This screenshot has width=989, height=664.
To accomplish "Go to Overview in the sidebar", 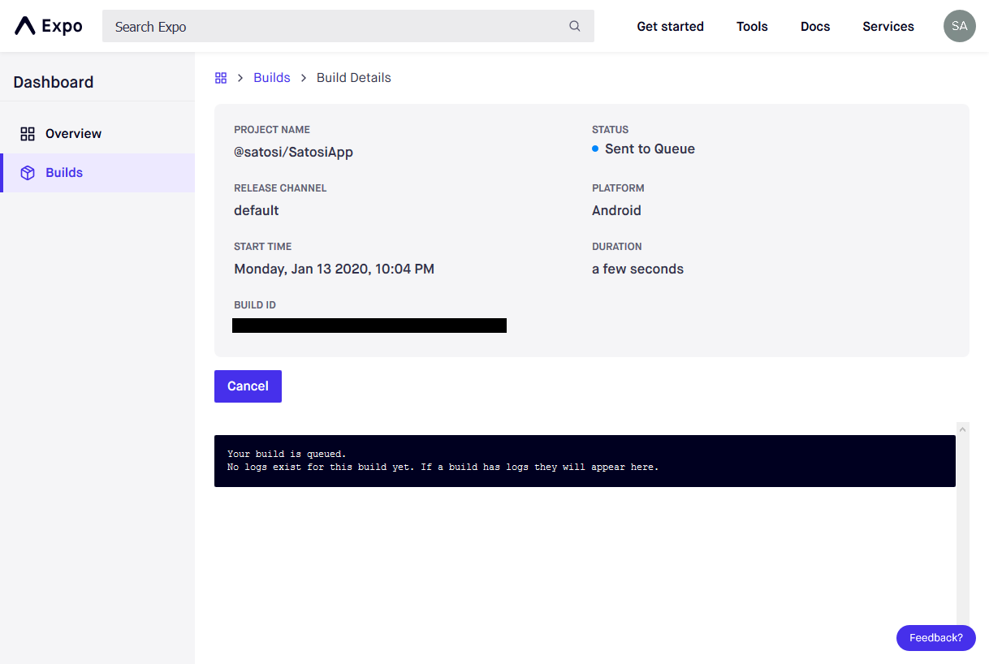I will pos(97,134).
